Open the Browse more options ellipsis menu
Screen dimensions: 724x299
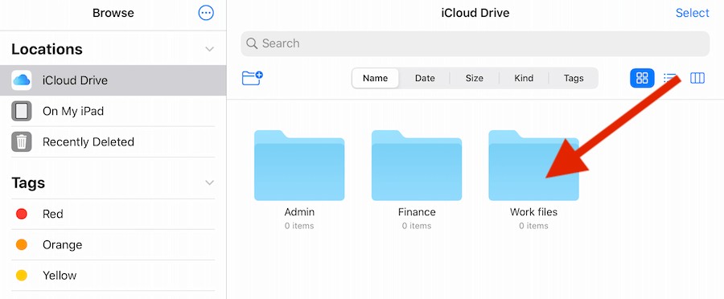tap(206, 13)
